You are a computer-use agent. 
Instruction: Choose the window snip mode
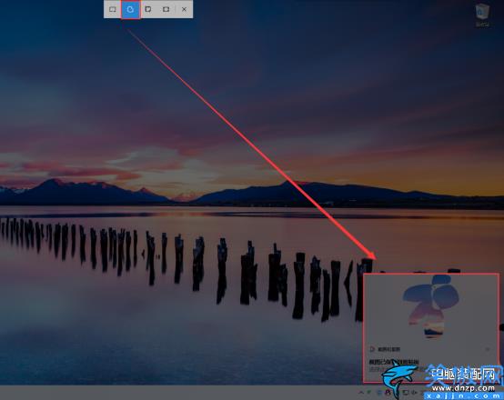pyautogui.click(x=148, y=9)
